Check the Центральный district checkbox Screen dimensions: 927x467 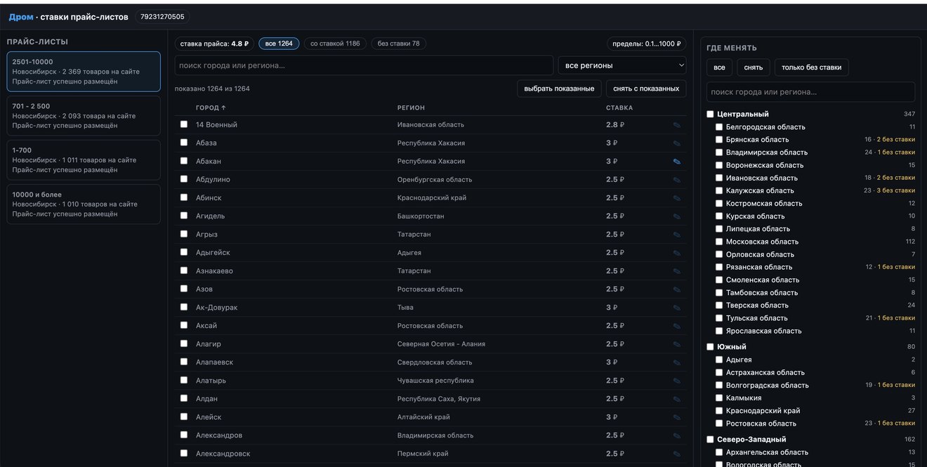pos(710,114)
